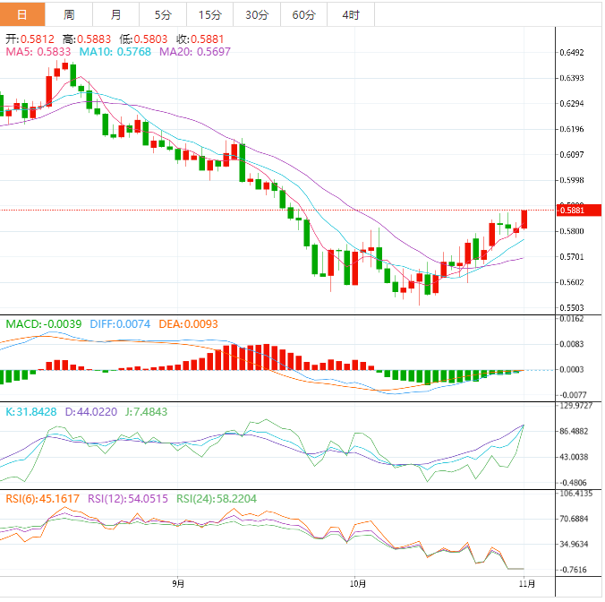
Task: Click the 129.9727 KDJ axis label
Action: 575,406
